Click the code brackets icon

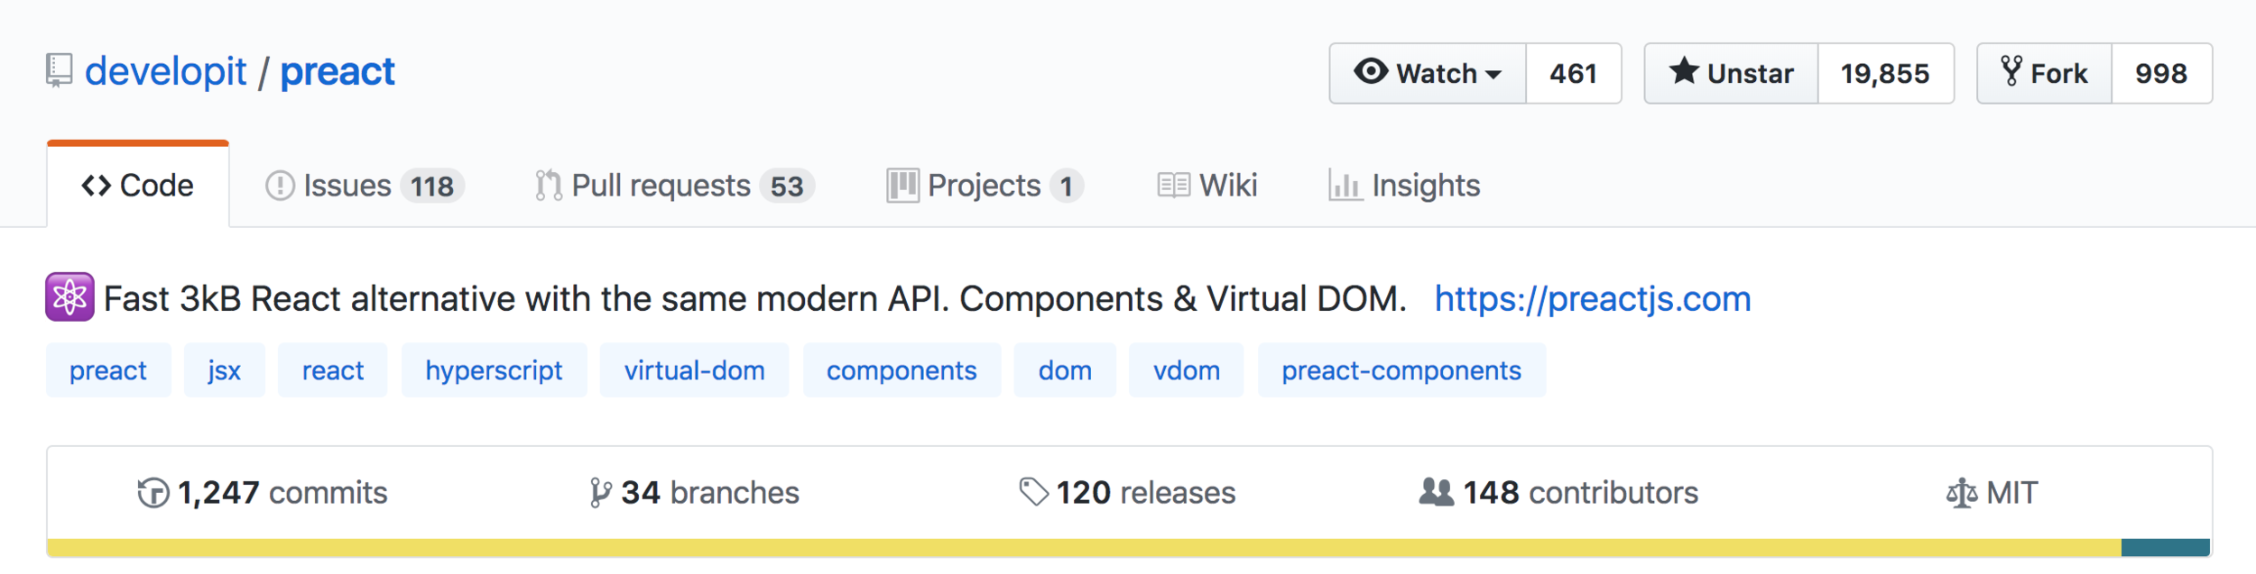[x=97, y=186]
